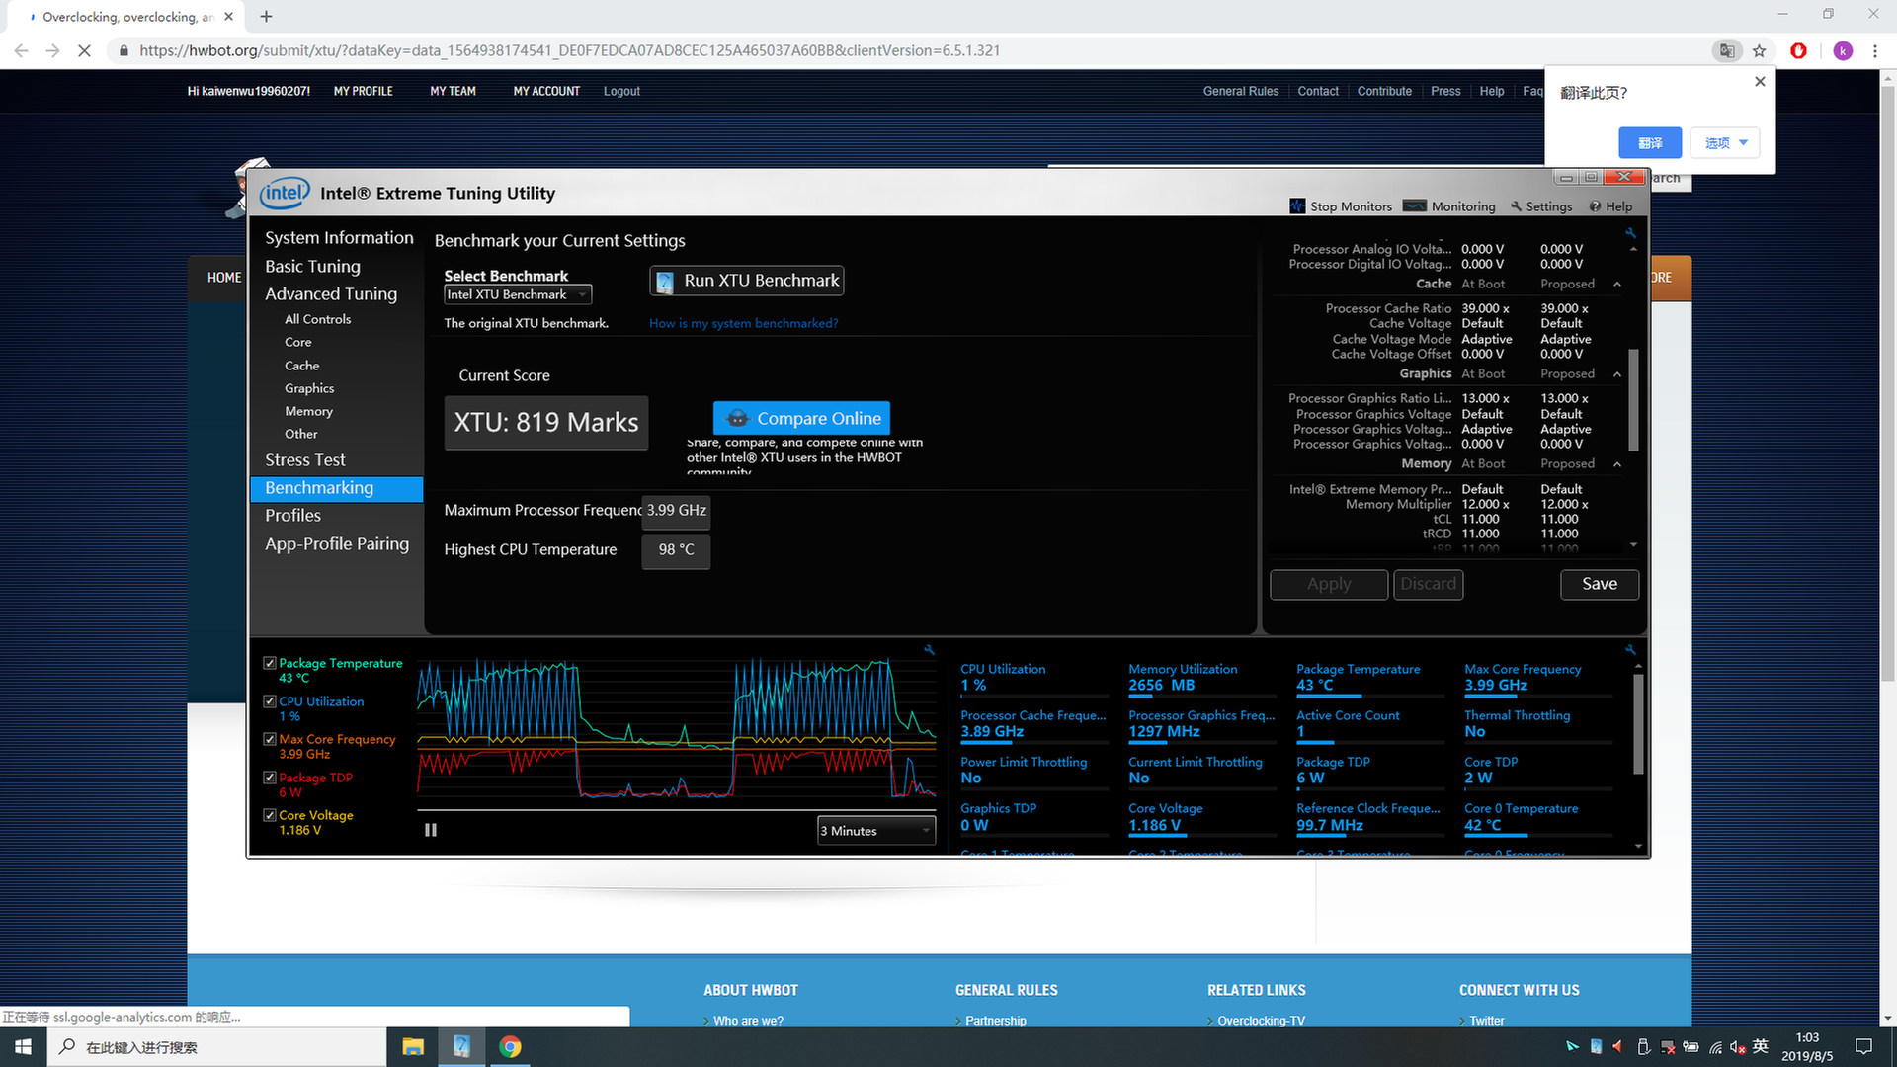This screenshot has height=1067, width=1897.
Task: Click Run XTU Benchmark button
Action: click(747, 281)
